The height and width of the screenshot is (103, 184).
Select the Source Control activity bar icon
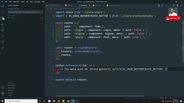[3, 18]
